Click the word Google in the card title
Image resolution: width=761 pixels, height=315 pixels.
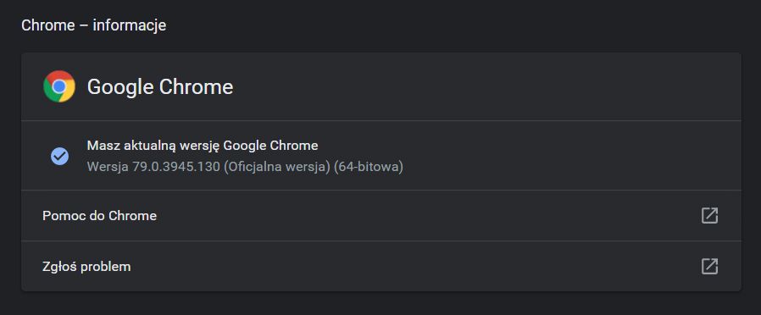[120, 88]
